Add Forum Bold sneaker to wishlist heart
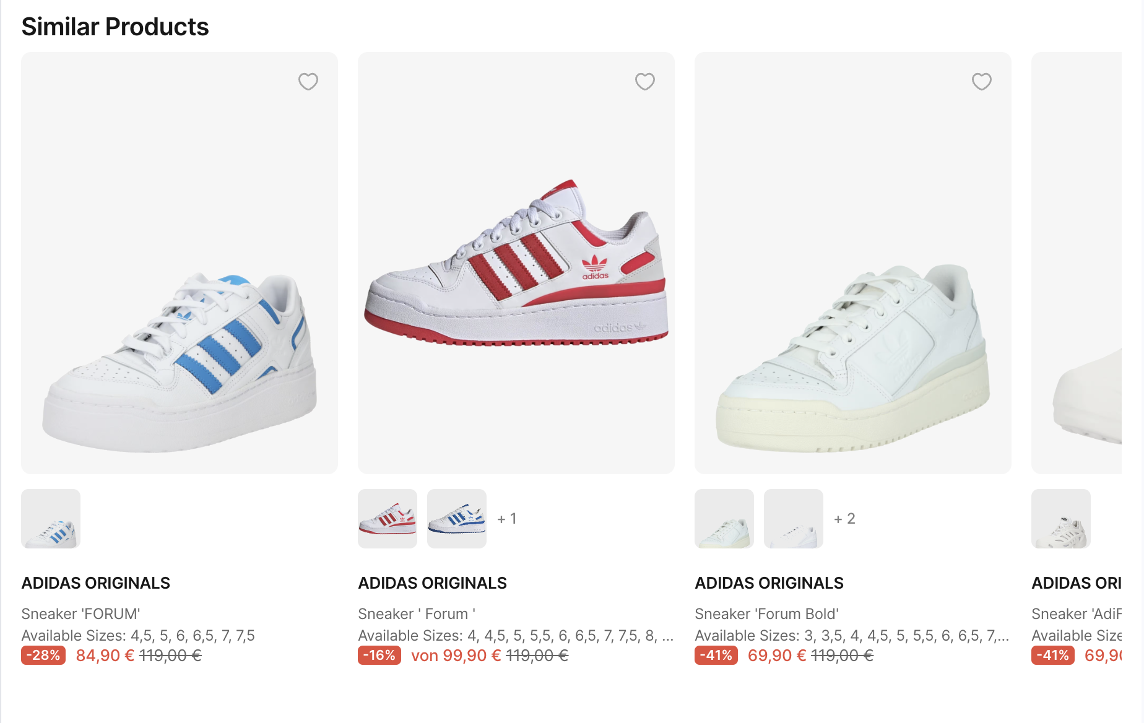 (982, 82)
